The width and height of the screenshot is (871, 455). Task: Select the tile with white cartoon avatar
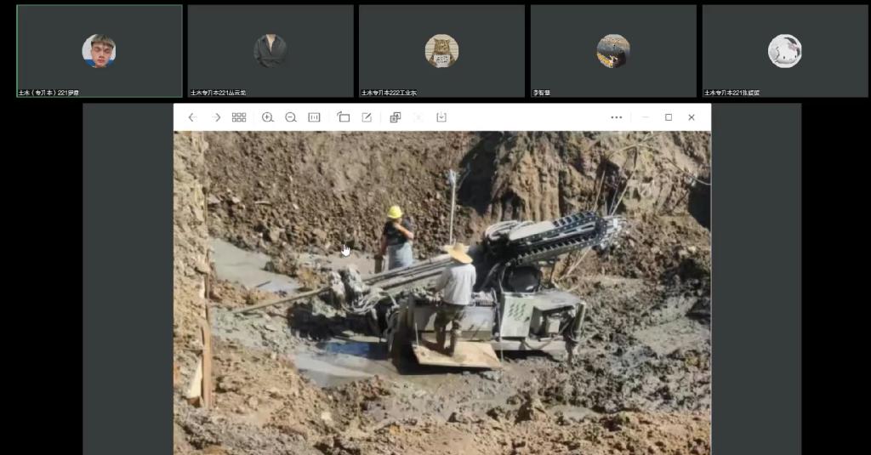pyautogui.click(x=784, y=51)
